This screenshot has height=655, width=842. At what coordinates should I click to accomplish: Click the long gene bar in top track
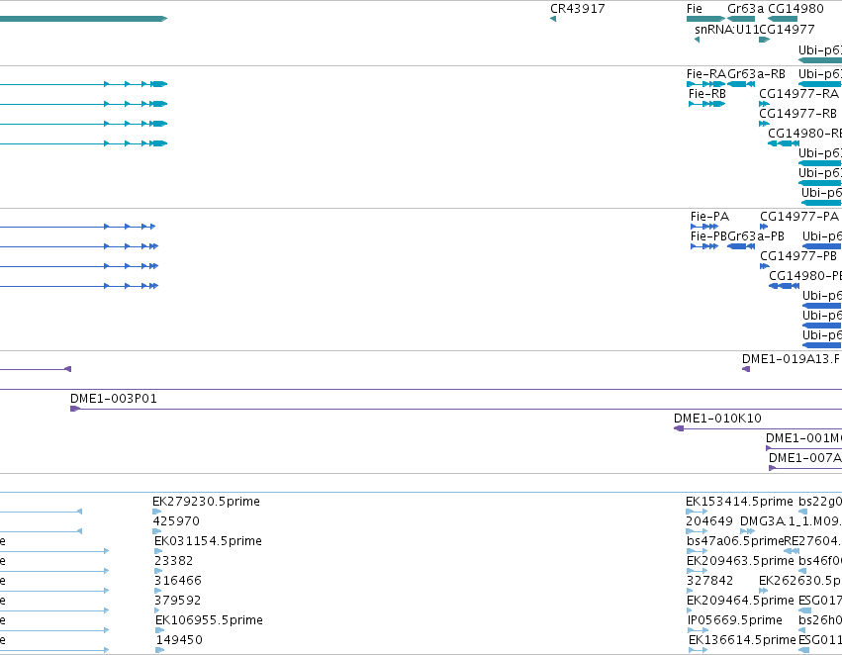point(84,19)
